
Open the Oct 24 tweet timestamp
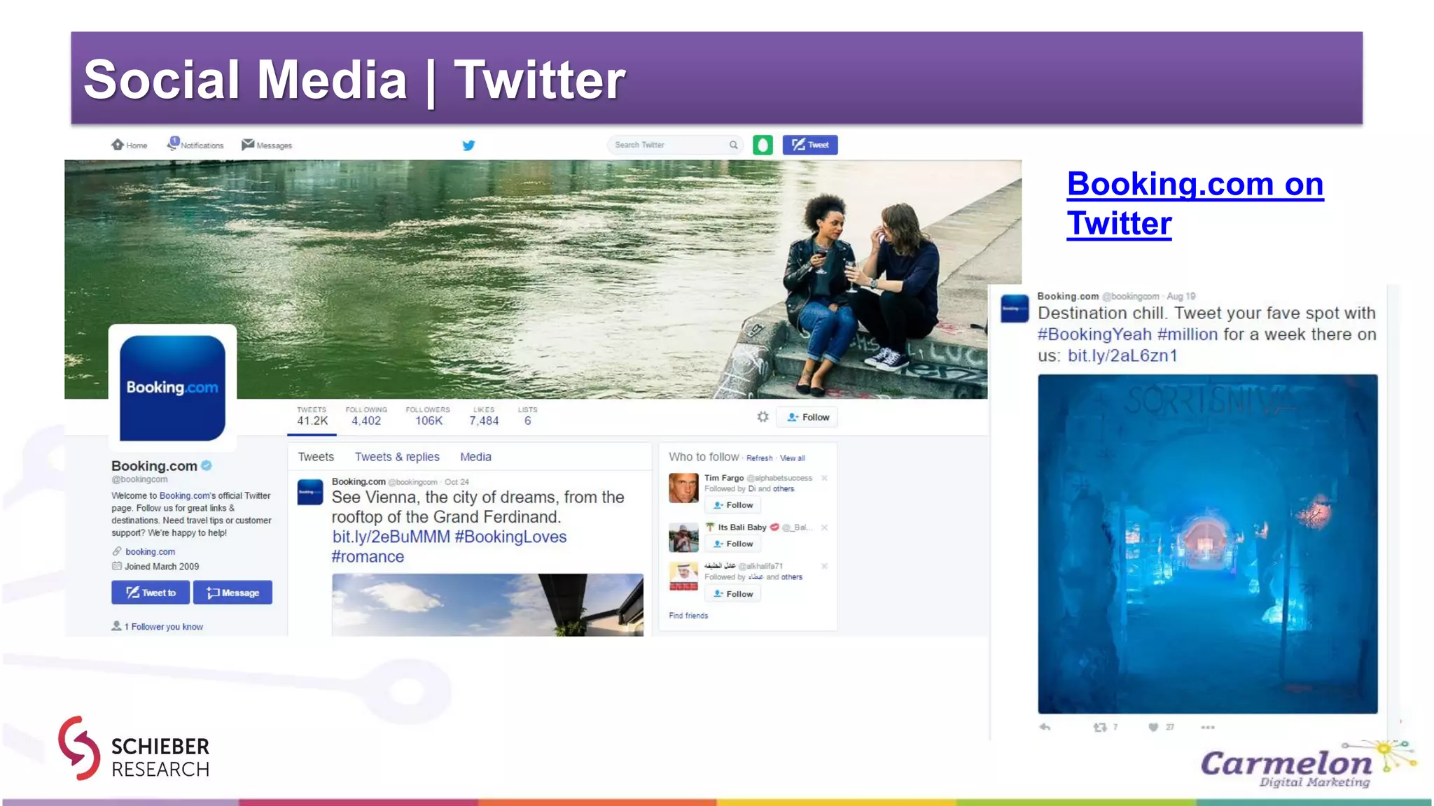coord(457,482)
